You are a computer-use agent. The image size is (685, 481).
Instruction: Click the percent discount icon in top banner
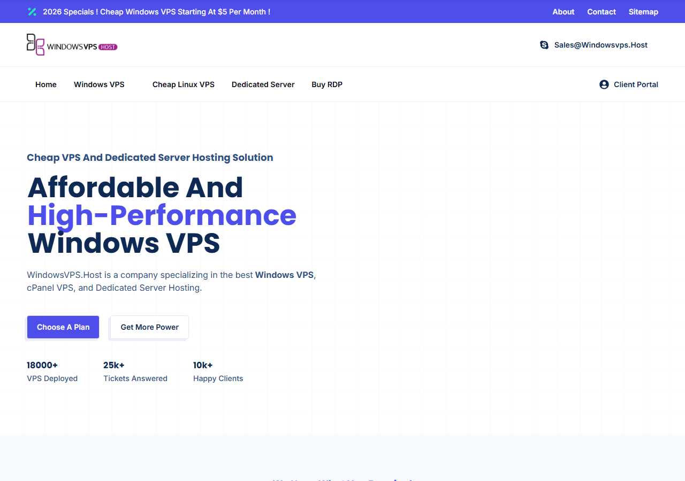click(32, 12)
